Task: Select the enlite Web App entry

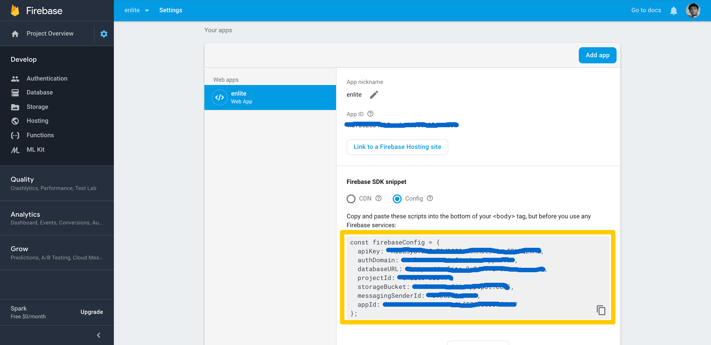Action: (x=270, y=97)
